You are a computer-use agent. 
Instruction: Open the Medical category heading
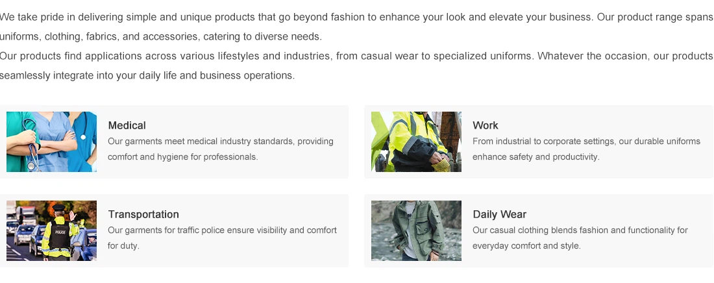pos(127,125)
